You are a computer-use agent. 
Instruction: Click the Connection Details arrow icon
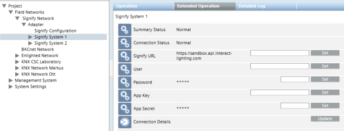[x=125, y=122]
